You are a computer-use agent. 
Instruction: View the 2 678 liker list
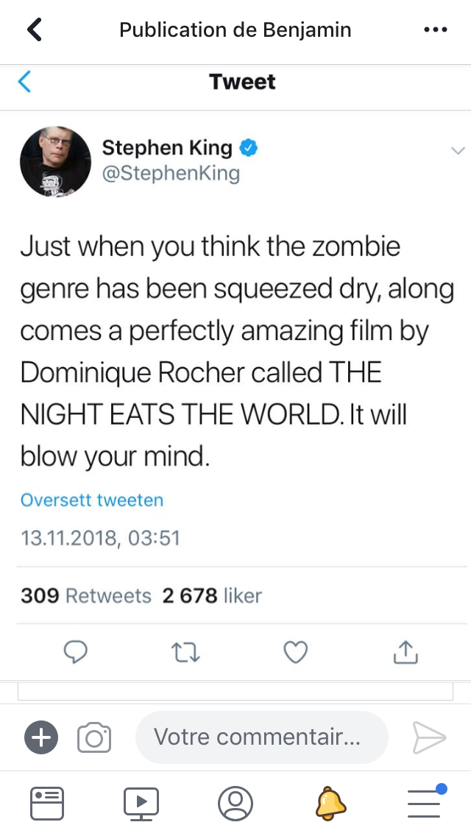tap(212, 595)
